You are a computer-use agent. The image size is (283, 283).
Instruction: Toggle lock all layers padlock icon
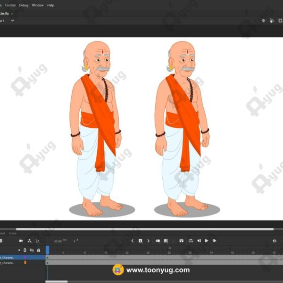coord(39,250)
